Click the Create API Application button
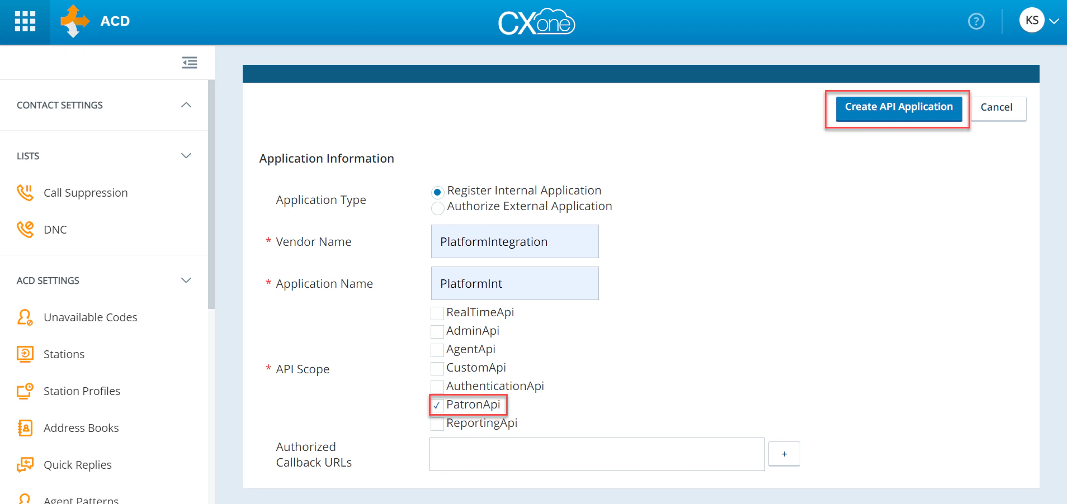 (x=899, y=108)
